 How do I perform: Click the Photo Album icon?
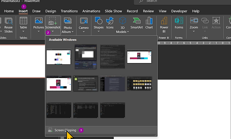click(68, 21)
